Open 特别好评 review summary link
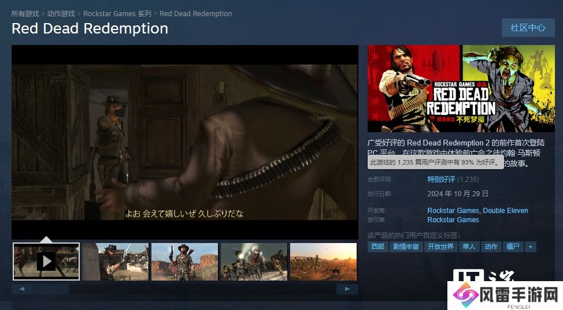The height and width of the screenshot is (310, 563). tap(441, 179)
